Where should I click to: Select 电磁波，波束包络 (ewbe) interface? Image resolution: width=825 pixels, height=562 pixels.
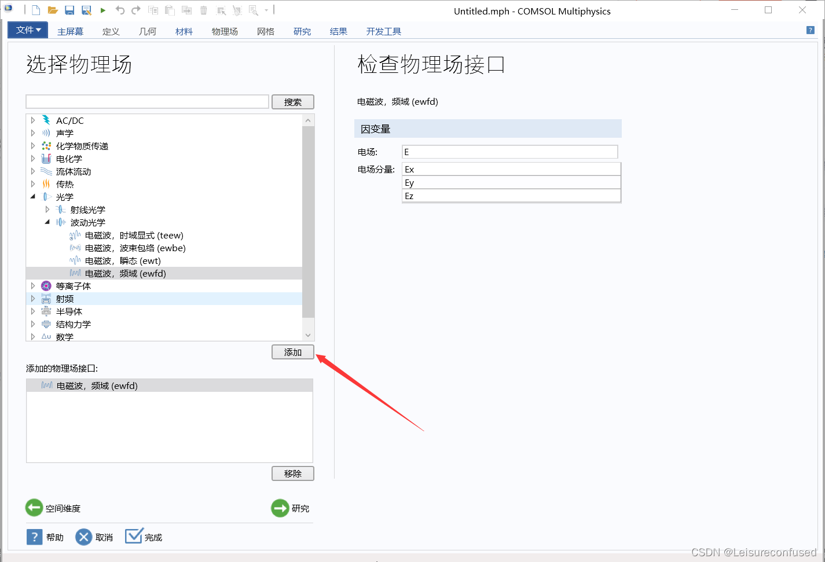tap(135, 248)
